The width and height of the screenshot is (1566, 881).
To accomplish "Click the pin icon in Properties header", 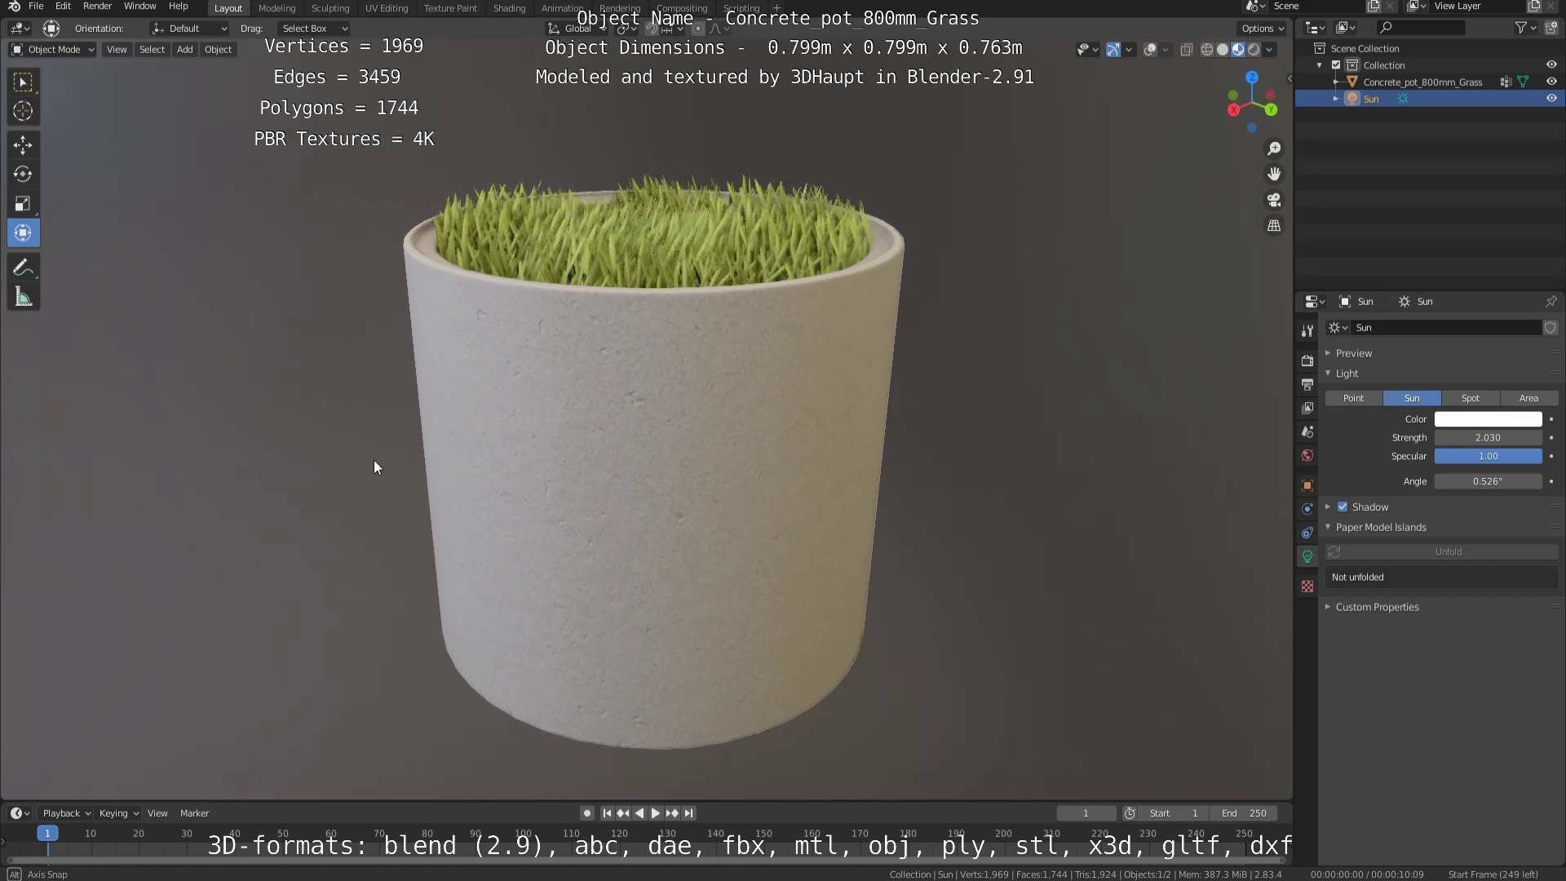I will coord(1551,302).
